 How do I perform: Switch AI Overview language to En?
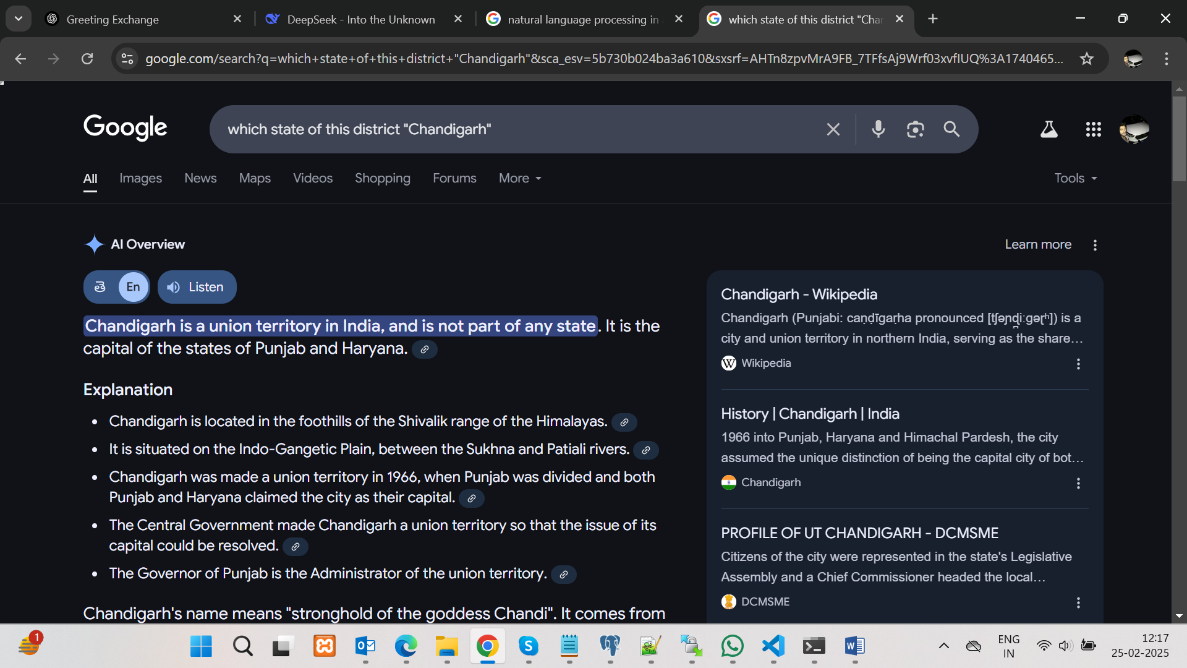click(133, 287)
